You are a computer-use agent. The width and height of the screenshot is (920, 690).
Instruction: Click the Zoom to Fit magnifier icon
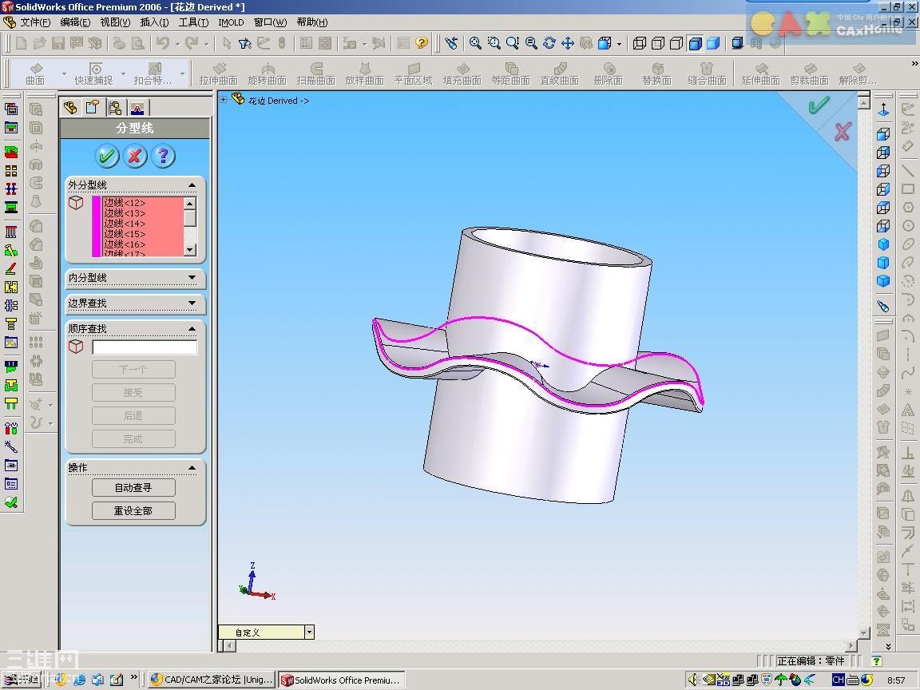476,43
